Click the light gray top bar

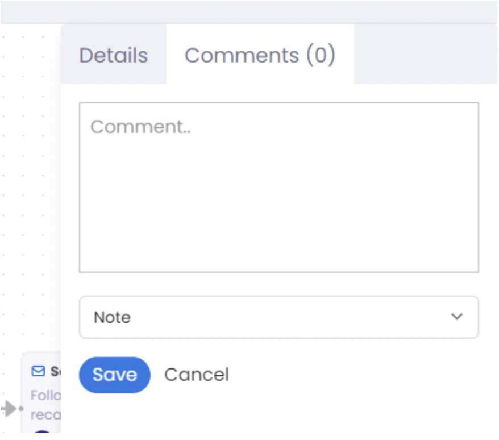pos(250,9)
